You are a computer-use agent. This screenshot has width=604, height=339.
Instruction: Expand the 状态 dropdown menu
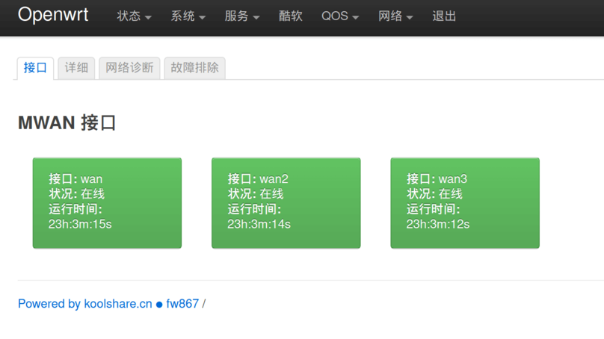click(134, 16)
